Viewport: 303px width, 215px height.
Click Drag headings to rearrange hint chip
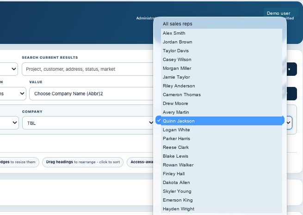[x=83, y=162]
